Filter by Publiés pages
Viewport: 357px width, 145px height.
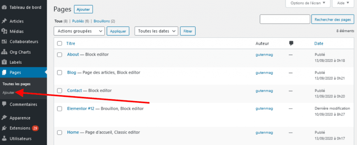tap(78, 21)
